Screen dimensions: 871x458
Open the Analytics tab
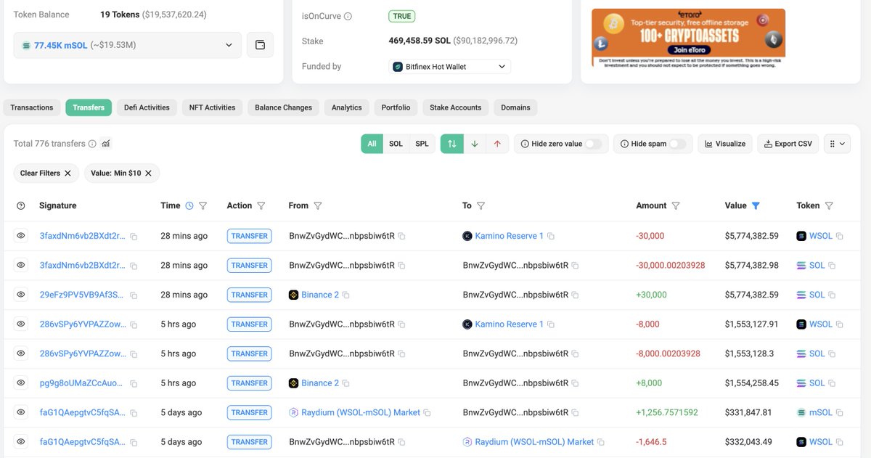pos(347,107)
